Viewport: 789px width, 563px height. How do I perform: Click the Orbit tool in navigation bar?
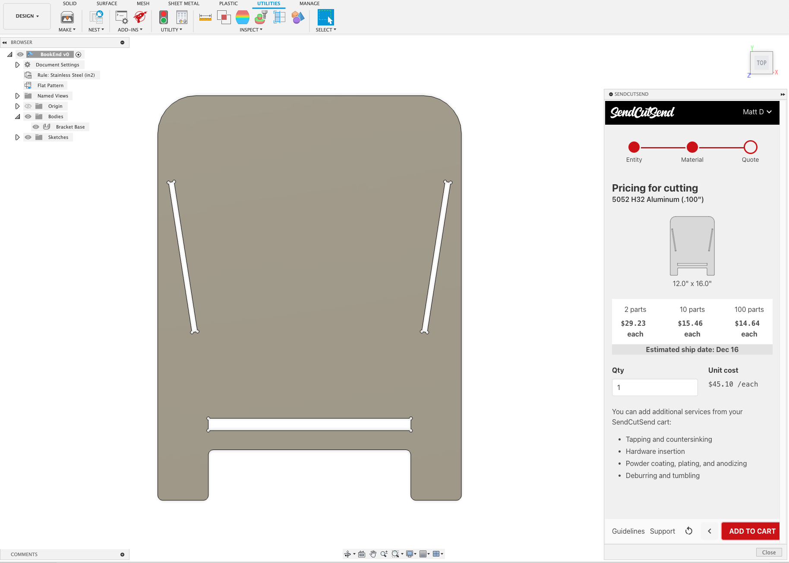(347, 554)
